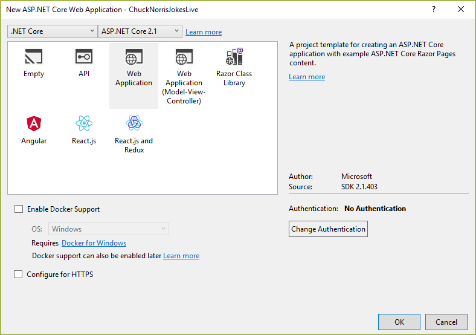Click the help question mark in title bar
476x335 pixels.
(x=434, y=9)
